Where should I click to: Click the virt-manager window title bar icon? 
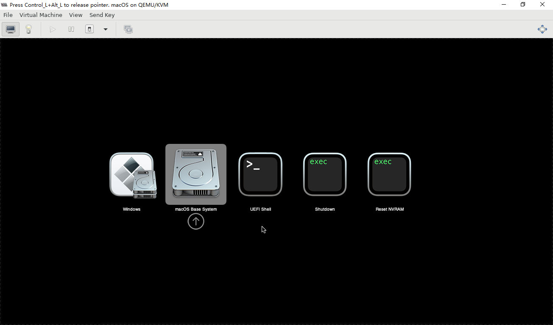4,5
